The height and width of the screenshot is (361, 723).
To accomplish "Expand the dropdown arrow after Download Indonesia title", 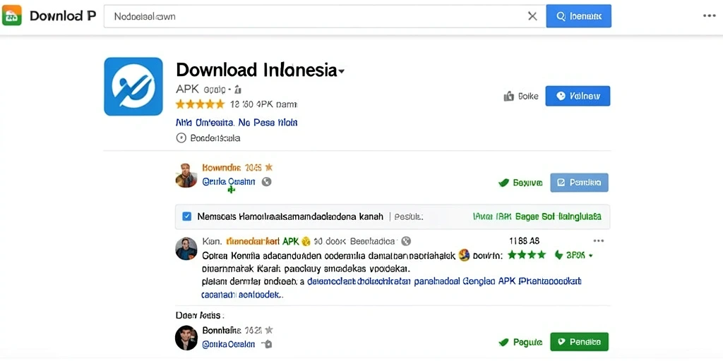I will tap(341, 71).
